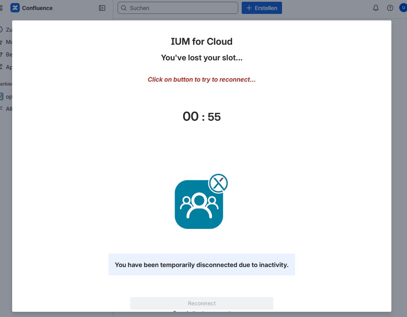Focus the Suchen search field
The width and height of the screenshot is (407, 317).
178,8
